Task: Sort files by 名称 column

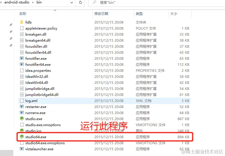Action: [23, 14]
